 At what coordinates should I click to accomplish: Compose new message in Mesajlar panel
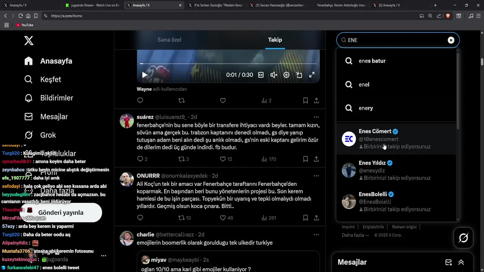[x=448, y=262]
